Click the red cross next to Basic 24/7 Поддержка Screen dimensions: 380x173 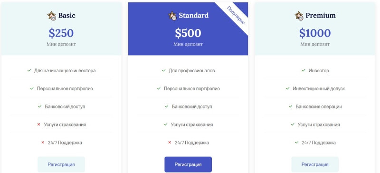pos(43,143)
